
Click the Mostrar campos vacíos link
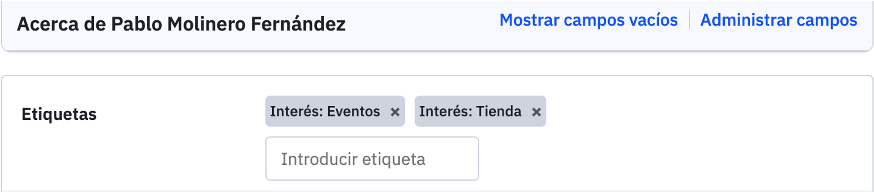point(588,20)
